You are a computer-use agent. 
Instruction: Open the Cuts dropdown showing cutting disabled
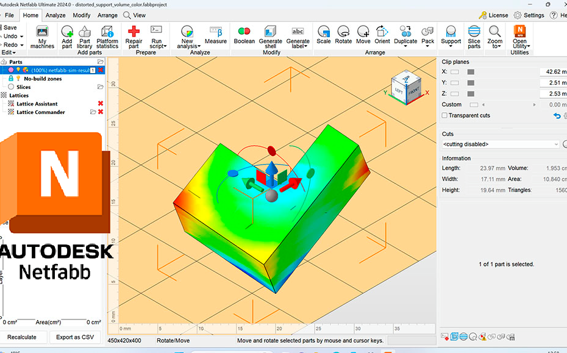point(501,144)
